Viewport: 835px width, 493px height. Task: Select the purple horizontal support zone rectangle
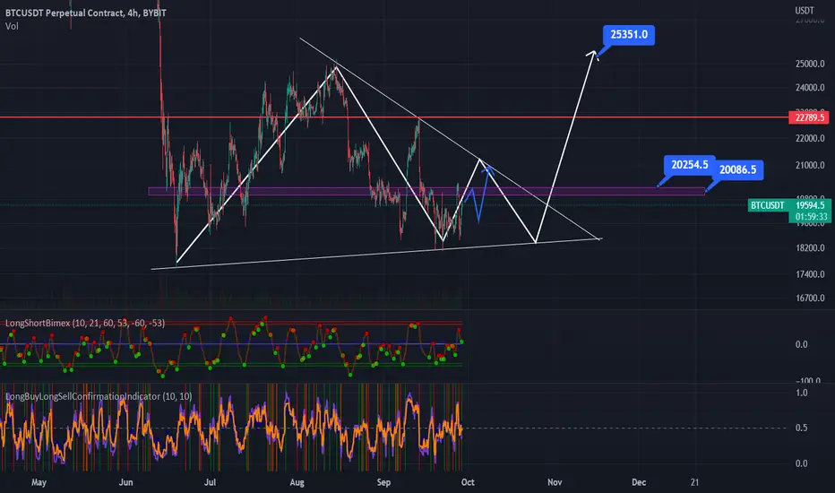426,191
